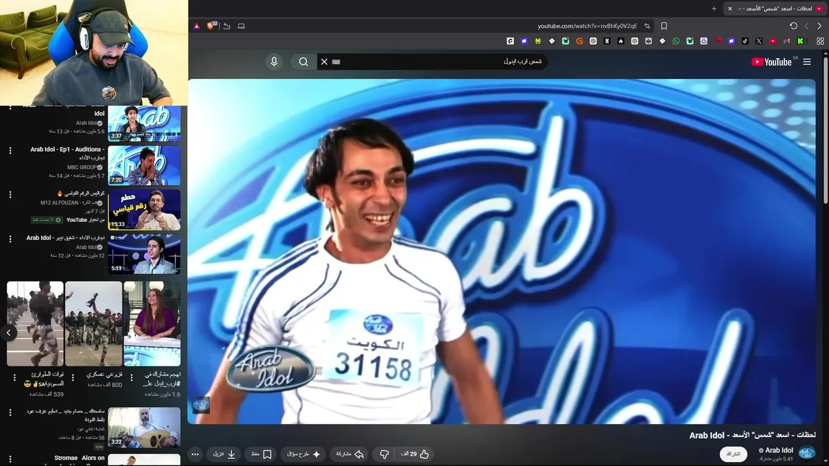Open YouTube bookmark in bookmarks bar
Screen dimensions: 829x466
coord(773,41)
